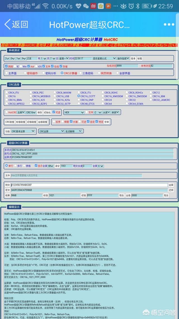Click the 运算 calculate button

point(171,185)
